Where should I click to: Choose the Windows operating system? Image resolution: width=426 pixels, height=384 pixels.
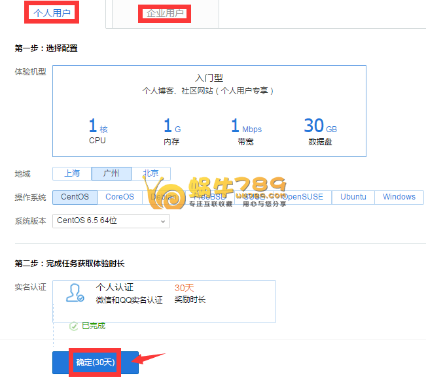399,197
